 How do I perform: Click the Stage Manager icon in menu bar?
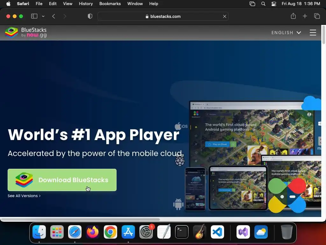tap(252, 4)
